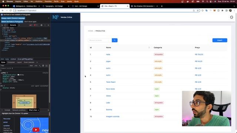Open Event Listeners tab
This screenshot has width=237, height=133.
coord(29,62)
